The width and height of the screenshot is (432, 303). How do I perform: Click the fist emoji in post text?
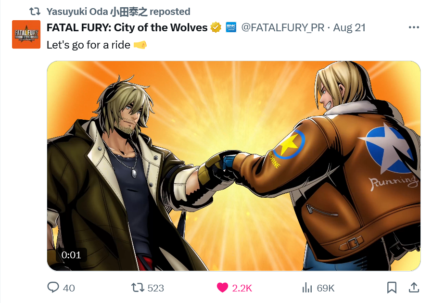(x=140, y=45)
